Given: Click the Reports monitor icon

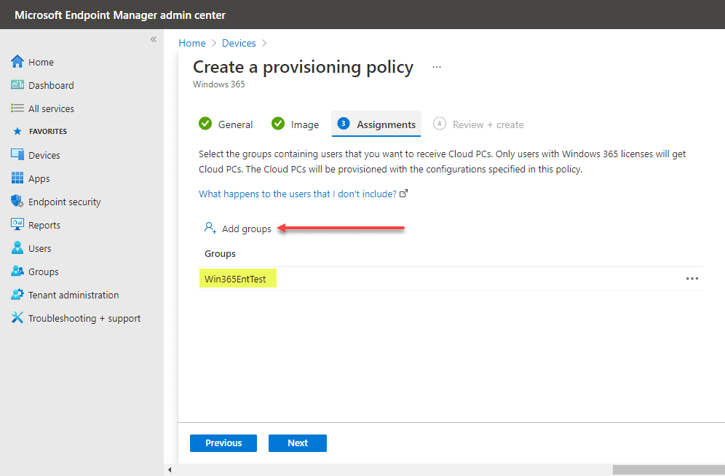Looking at the screenshot, I should coord(17,225).
